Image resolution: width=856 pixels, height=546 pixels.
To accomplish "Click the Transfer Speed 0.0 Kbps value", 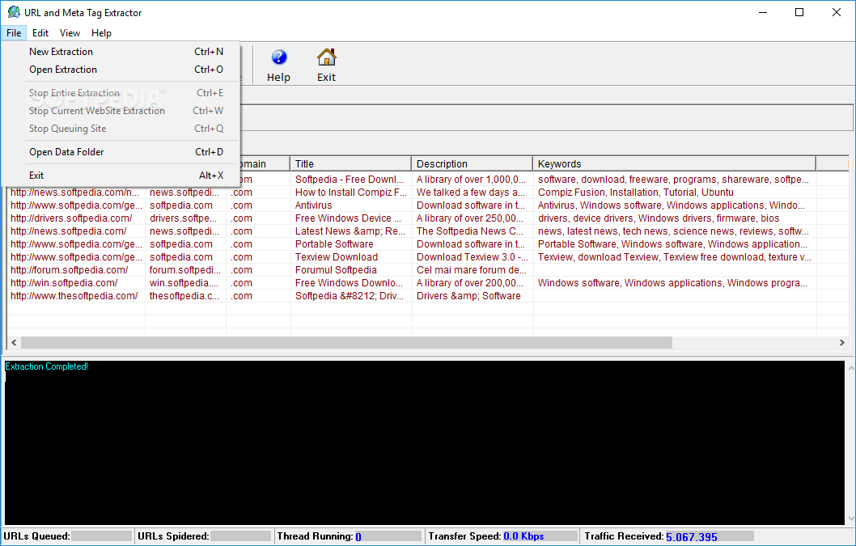I will pos(523,536).
